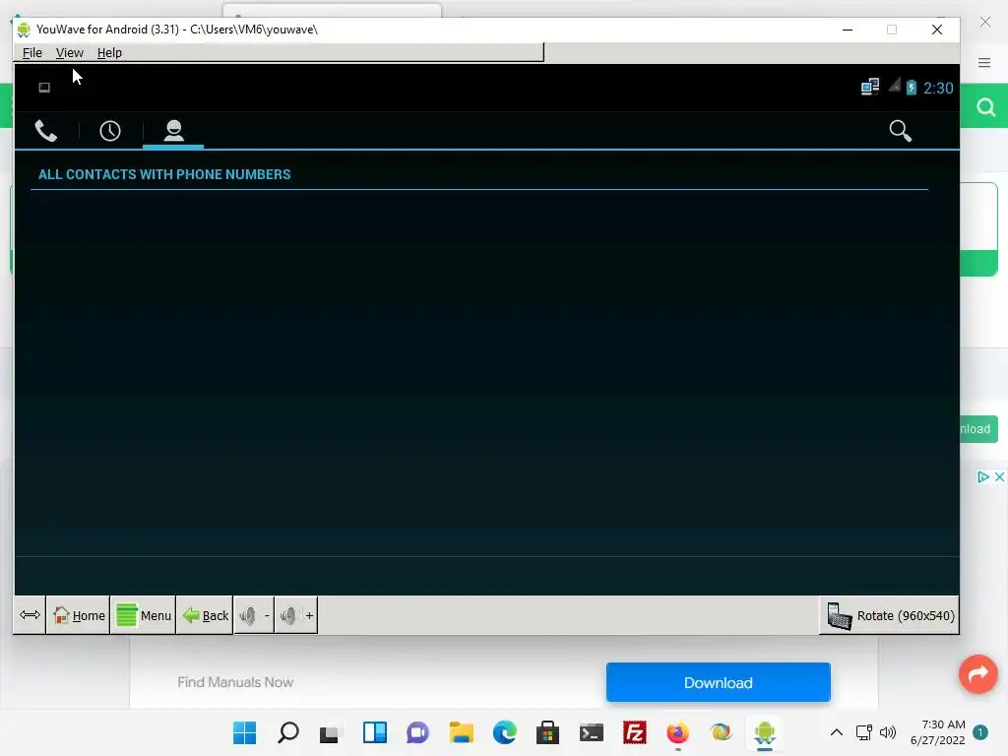The image size is (1008, 756).
Task: Switch to the call log clock tab
Action: (110, 131)
